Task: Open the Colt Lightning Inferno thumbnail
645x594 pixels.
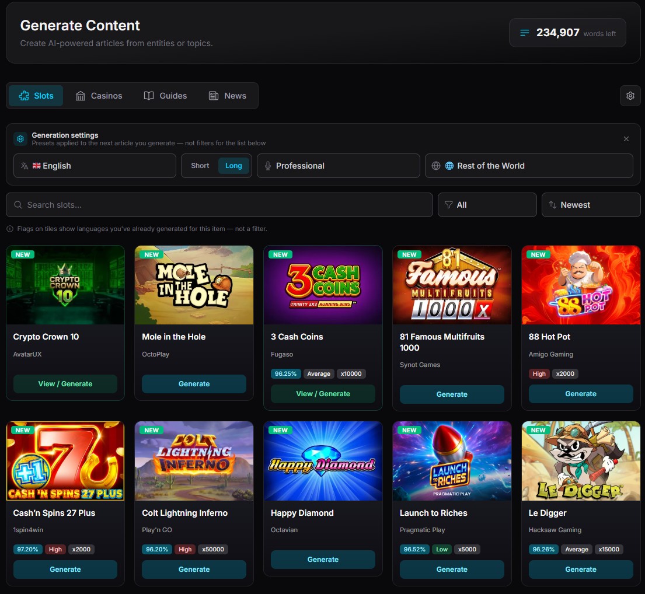Action: coord(194,461)
